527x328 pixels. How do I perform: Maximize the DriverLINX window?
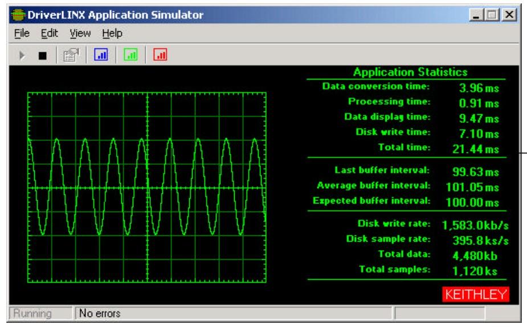492,15
